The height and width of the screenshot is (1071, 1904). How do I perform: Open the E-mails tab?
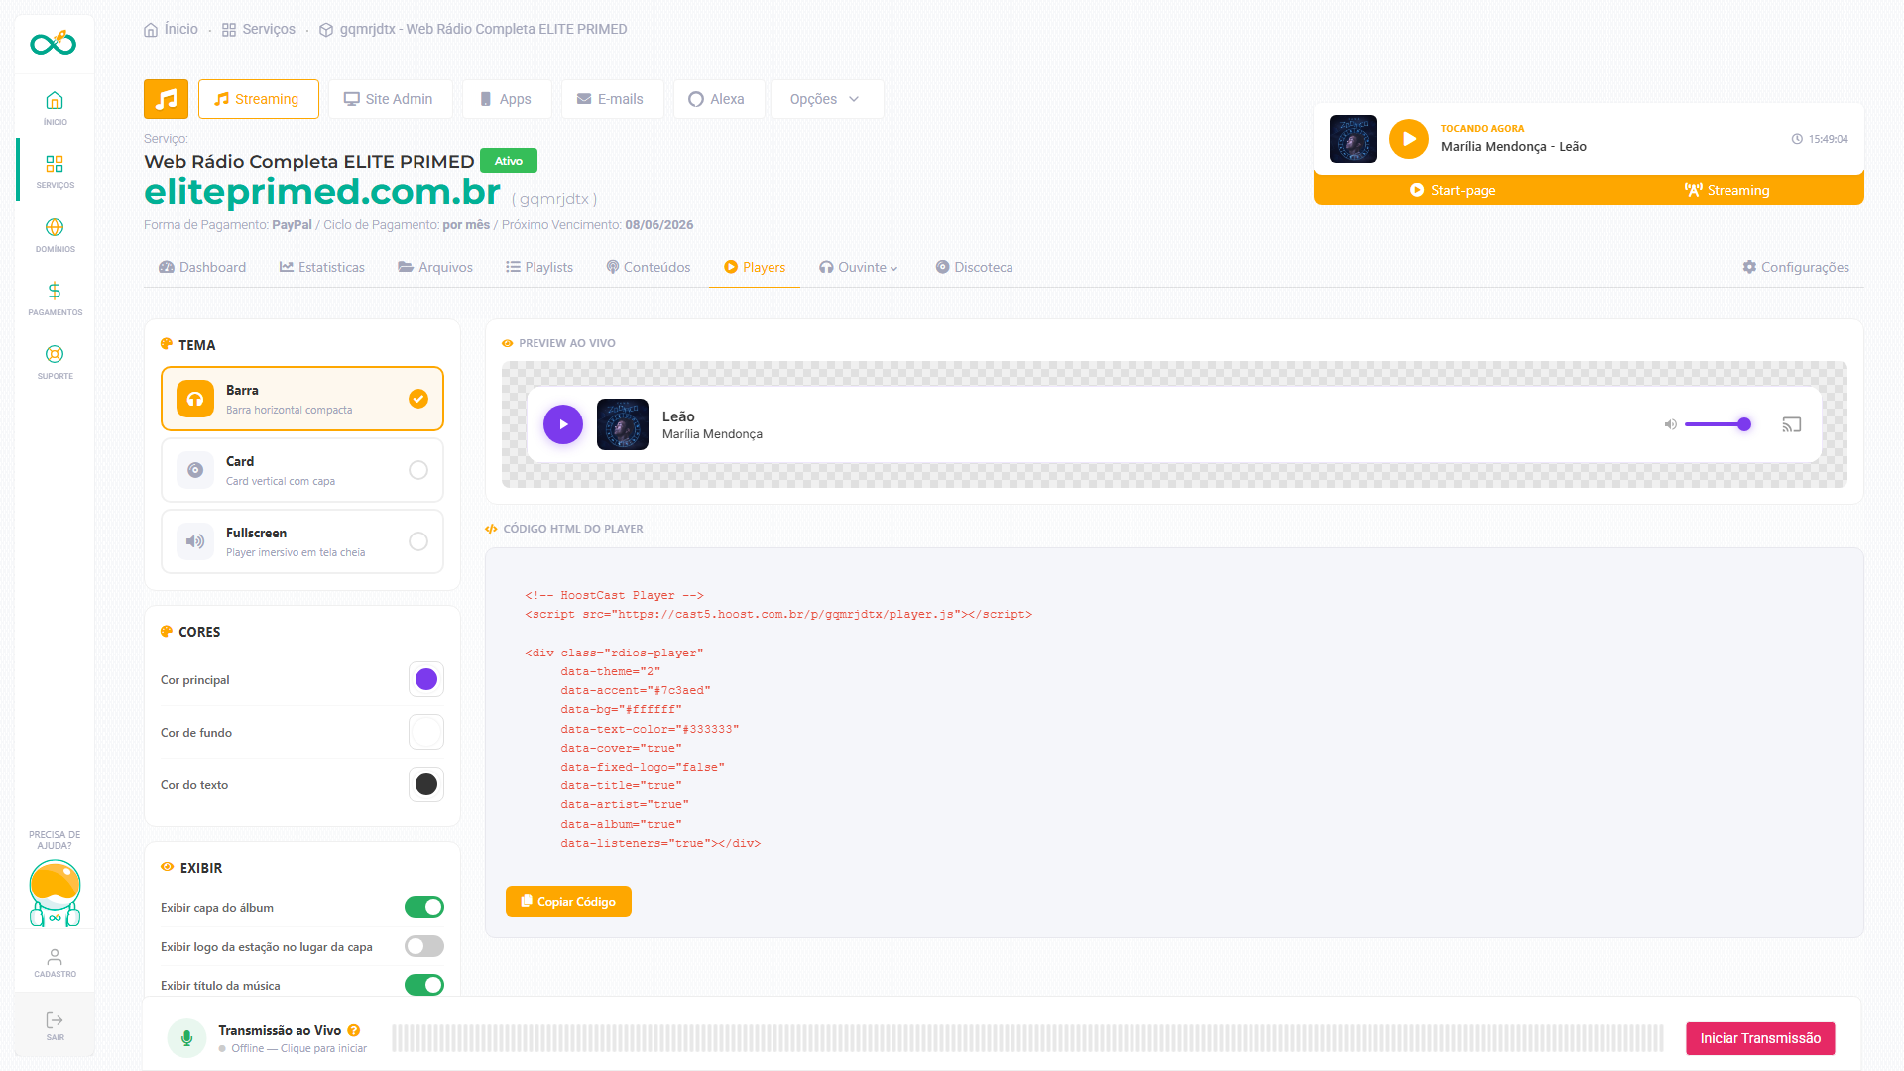point(612,99)
